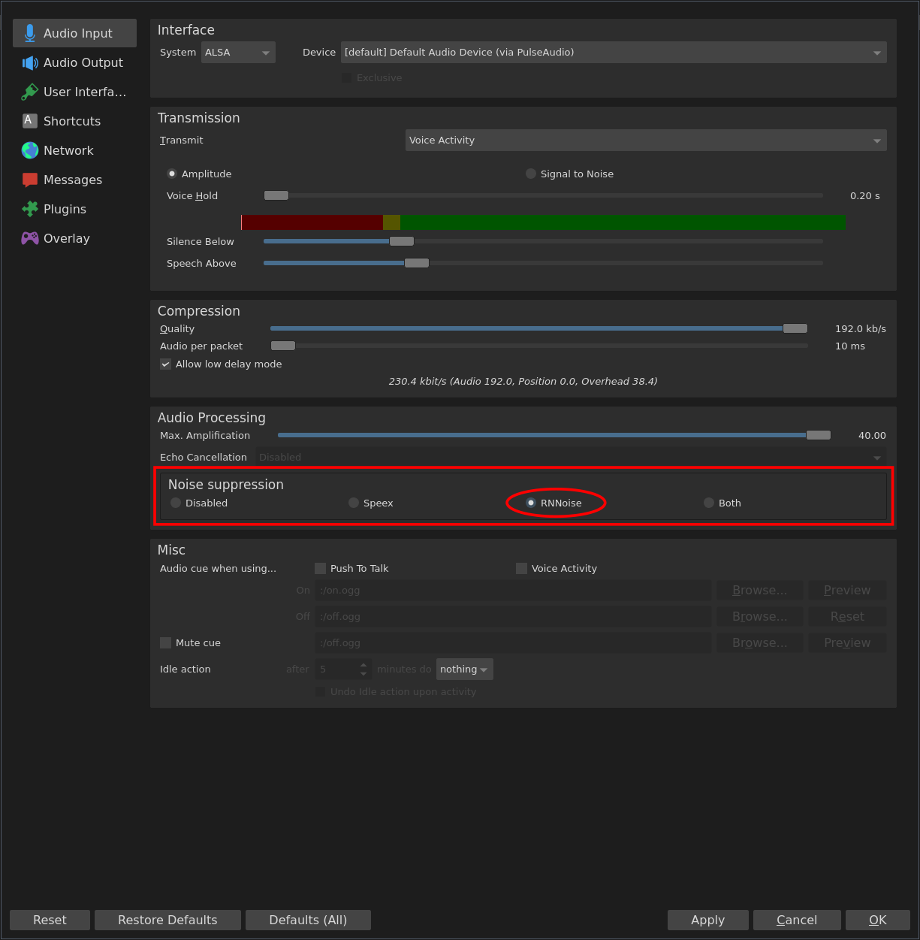The width and height of the screenshot is (920, 940).
Task: Click the idle minutes input field
Action: 338,669
